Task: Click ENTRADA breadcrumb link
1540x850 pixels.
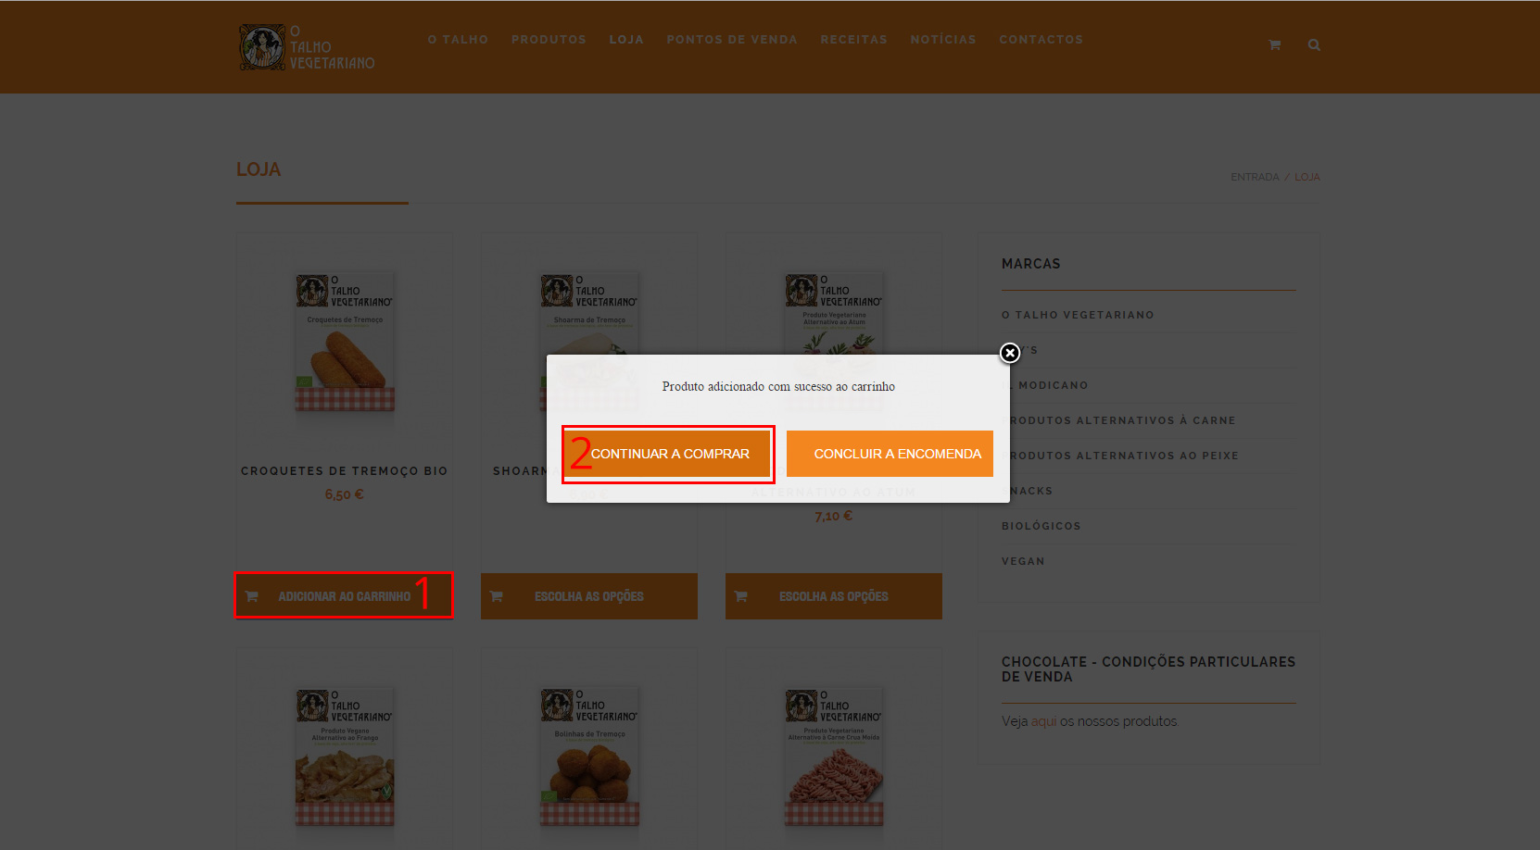Action: coord(1255,177)
